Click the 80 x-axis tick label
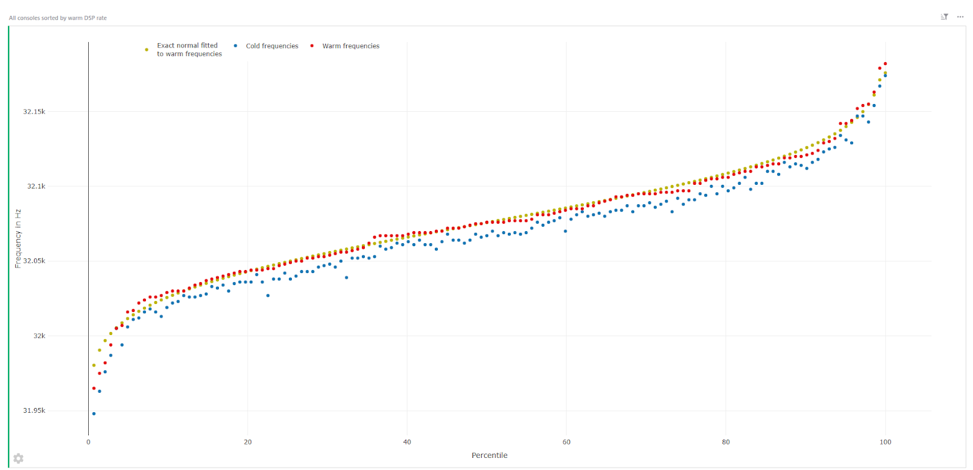This screenshot has height=470, width=973. point(725,442)
